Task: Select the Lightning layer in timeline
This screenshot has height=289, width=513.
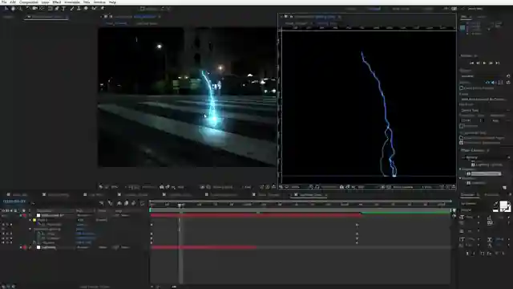Action: click(49, 247)
